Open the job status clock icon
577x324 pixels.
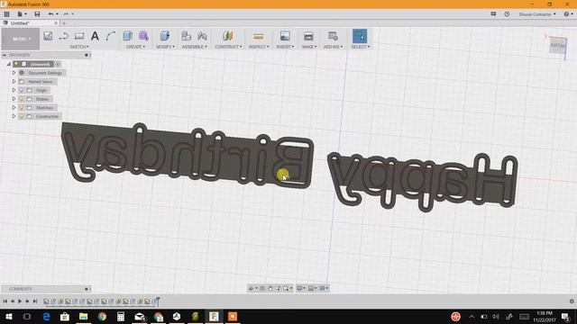coord(507,14)
